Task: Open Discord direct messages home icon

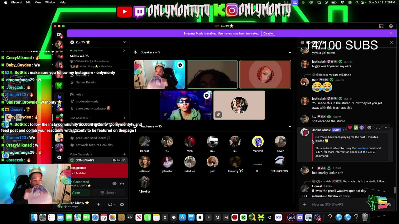Action: 59,35
